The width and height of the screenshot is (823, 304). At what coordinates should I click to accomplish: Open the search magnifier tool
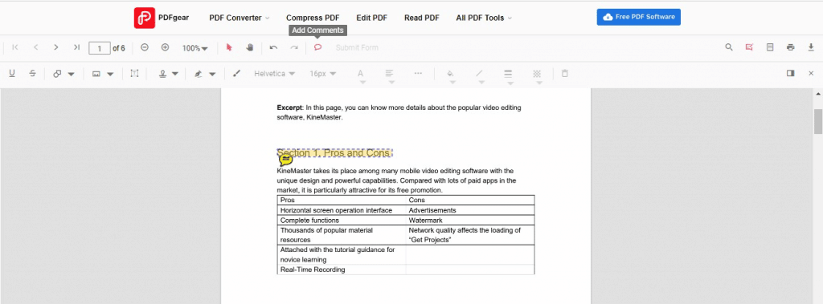pos(728,47)
